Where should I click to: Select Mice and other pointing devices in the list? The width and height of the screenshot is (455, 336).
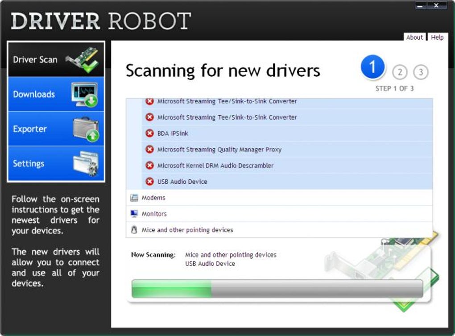click(187, 230)
